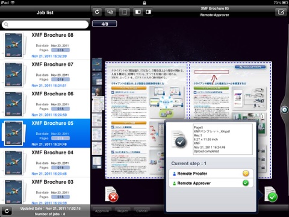This screenshot has width=289, height=217.
Task: Open the 4/8 page indicator
Action: 105,24
